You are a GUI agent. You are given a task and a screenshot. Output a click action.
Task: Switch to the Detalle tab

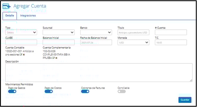pyautogui.click(x=10, y=15)
